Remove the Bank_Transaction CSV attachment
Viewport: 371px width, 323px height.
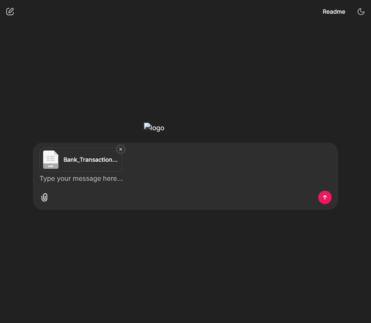point(121,149)
